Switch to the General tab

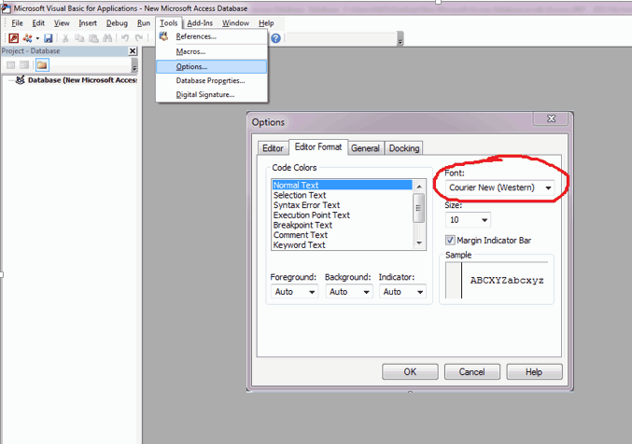point(365,148)
